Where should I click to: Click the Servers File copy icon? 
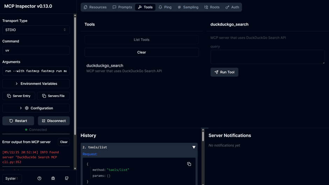pos(44,96)
